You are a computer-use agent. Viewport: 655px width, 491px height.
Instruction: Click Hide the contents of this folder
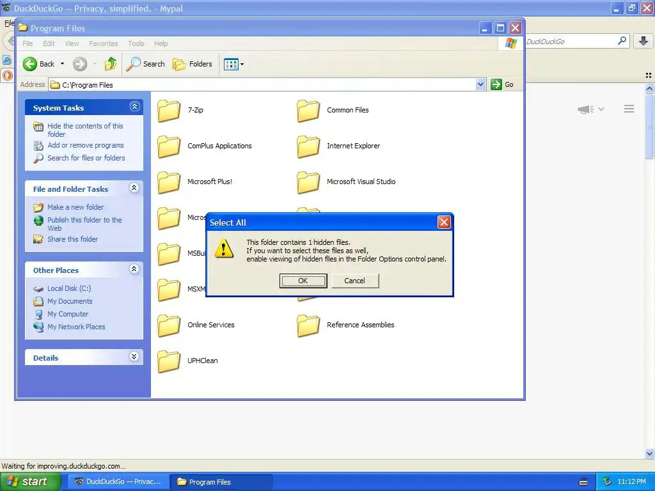click(85, 130)
